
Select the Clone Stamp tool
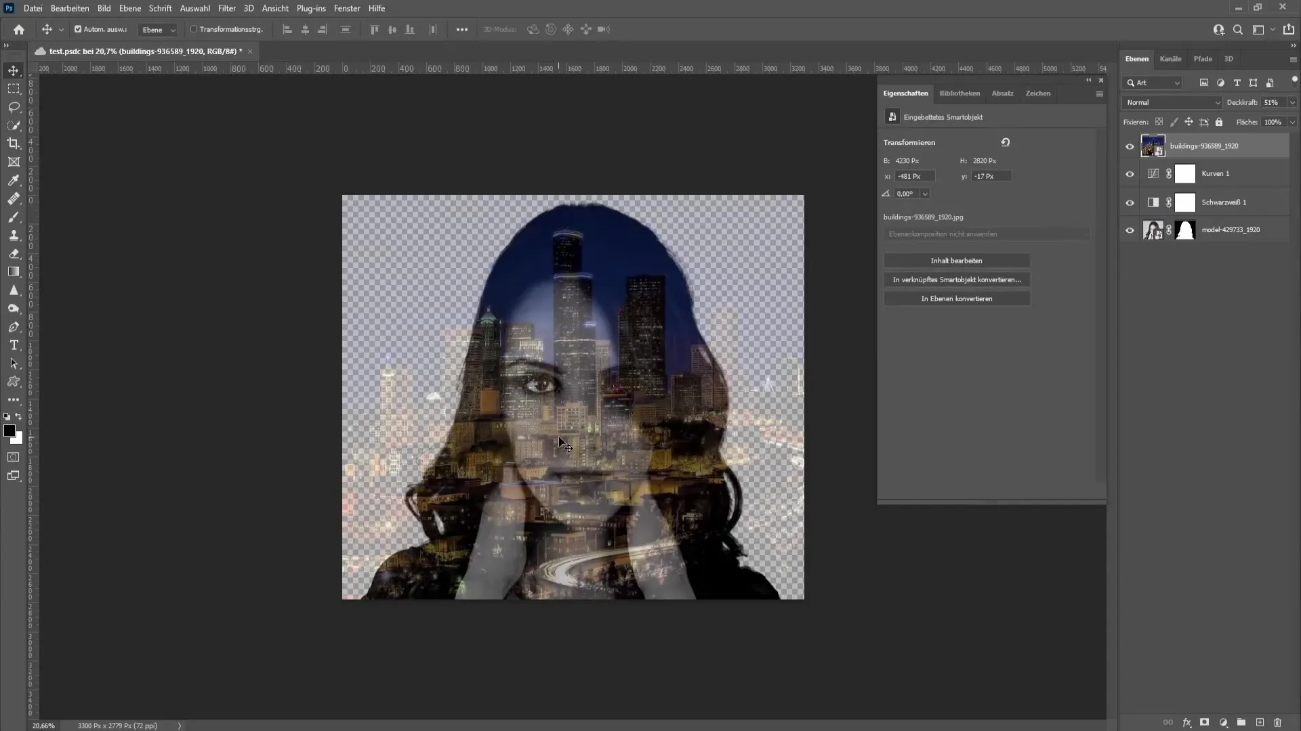pyautogui.click(x=14, y=235)
